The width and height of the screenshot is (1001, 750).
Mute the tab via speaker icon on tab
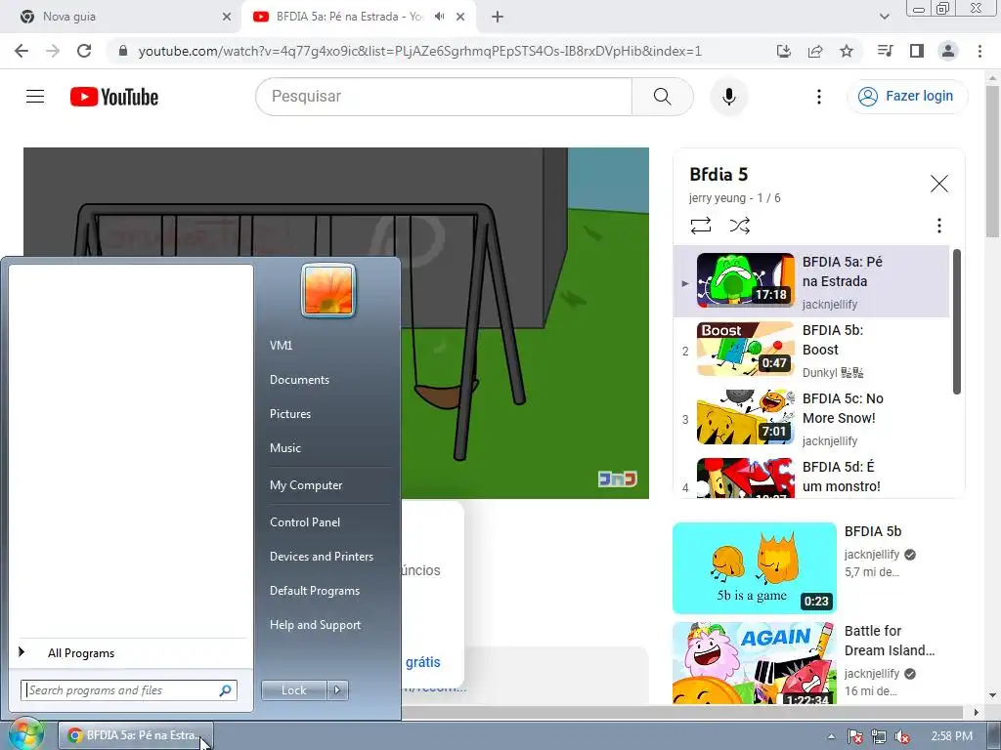(439, 17)
